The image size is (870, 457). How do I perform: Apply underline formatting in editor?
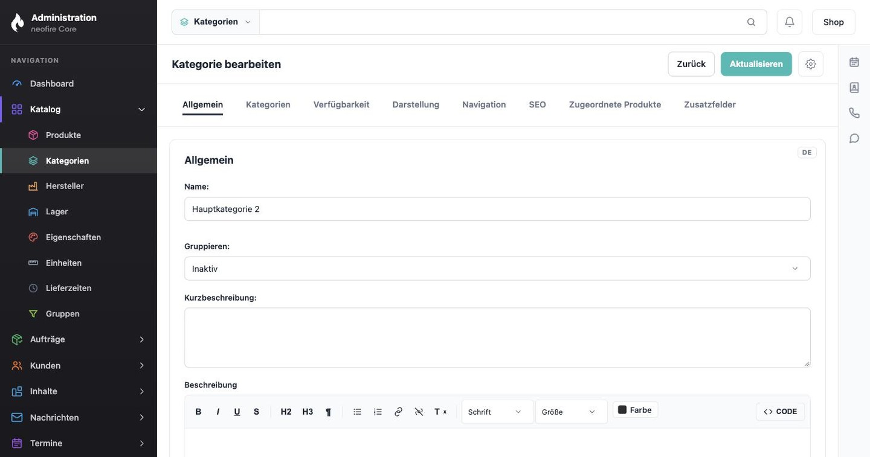coord(237,412)
